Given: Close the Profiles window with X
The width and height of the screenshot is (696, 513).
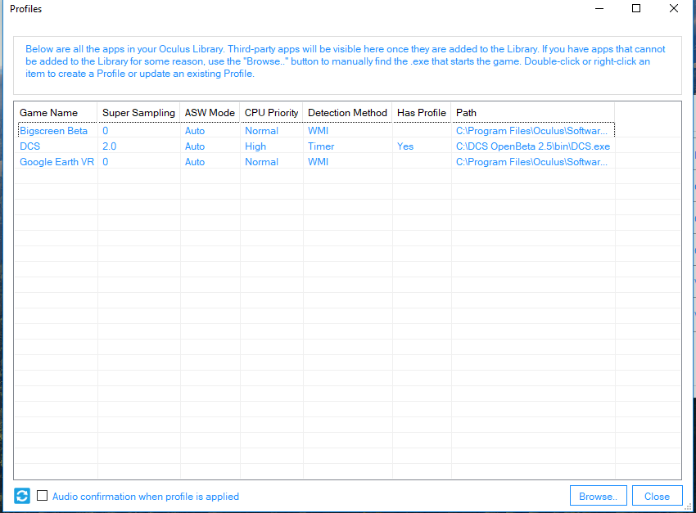Looking at the screenshot, I should (x=674, y=8).
